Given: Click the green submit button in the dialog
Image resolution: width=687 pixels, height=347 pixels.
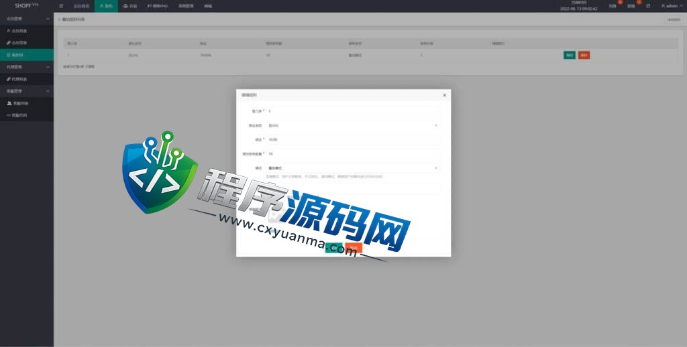Looking at the screenshot, I should [x=333, y=248].
